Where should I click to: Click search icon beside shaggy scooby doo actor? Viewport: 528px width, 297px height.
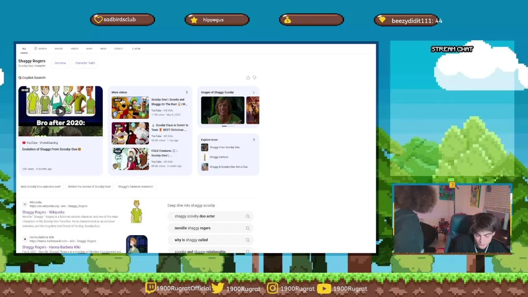tap(247, 216)
